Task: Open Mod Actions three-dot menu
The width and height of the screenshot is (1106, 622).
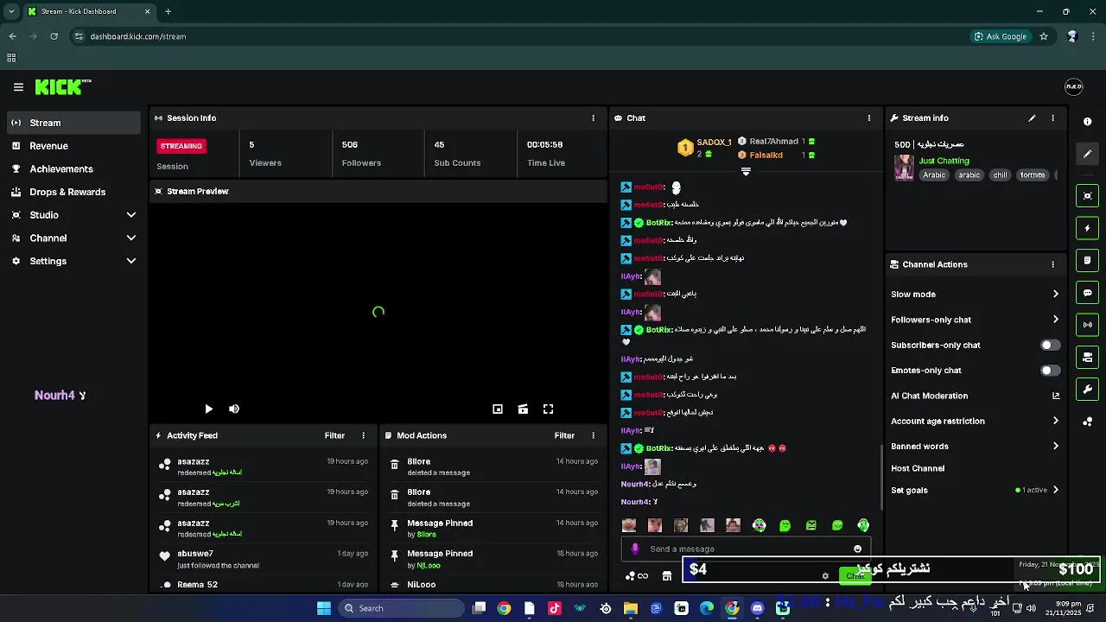Action: pos(593,435)
